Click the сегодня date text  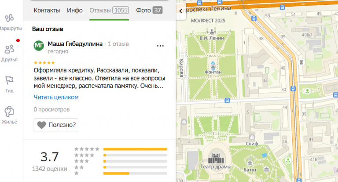point(58,51)
